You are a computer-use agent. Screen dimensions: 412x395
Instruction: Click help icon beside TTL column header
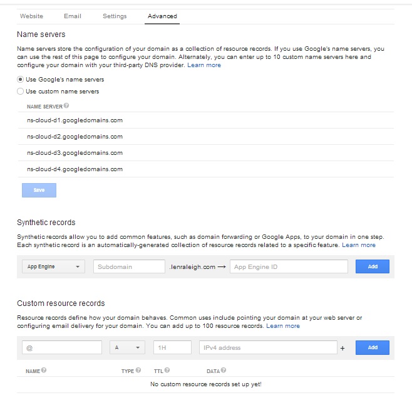tap(167, 370)
